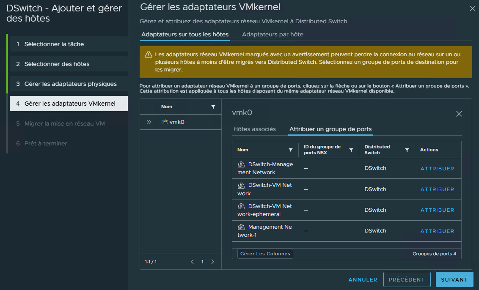Open the Distributed Switch column filter

pyautogui.click(x=407, y=150)
